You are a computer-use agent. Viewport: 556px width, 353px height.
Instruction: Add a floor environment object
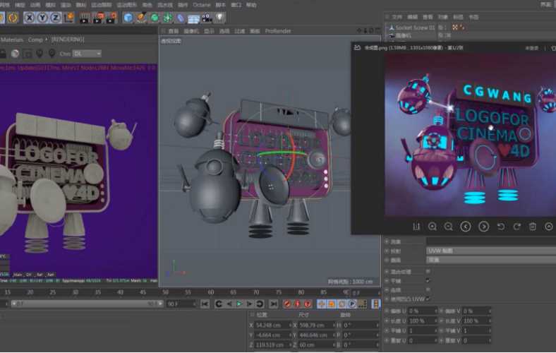pos(193,18)
